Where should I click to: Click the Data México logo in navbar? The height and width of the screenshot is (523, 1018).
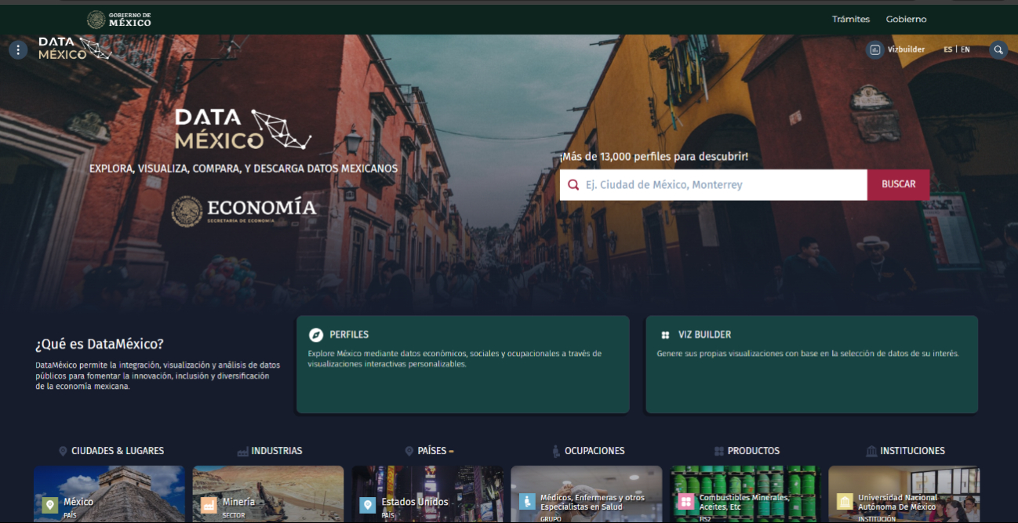pyautogui.click(x=75, y=49)
